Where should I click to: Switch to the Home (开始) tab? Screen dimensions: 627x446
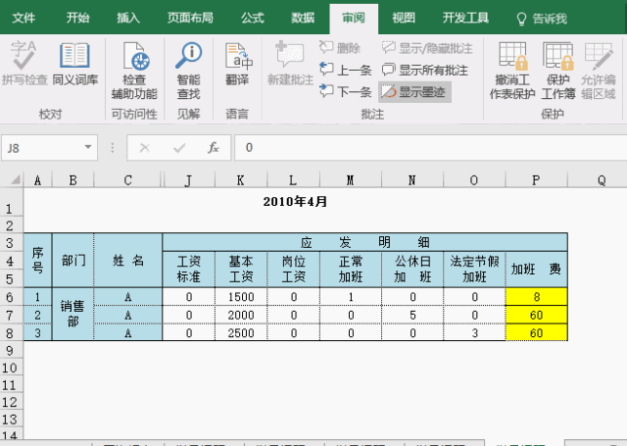coord(77,18)
